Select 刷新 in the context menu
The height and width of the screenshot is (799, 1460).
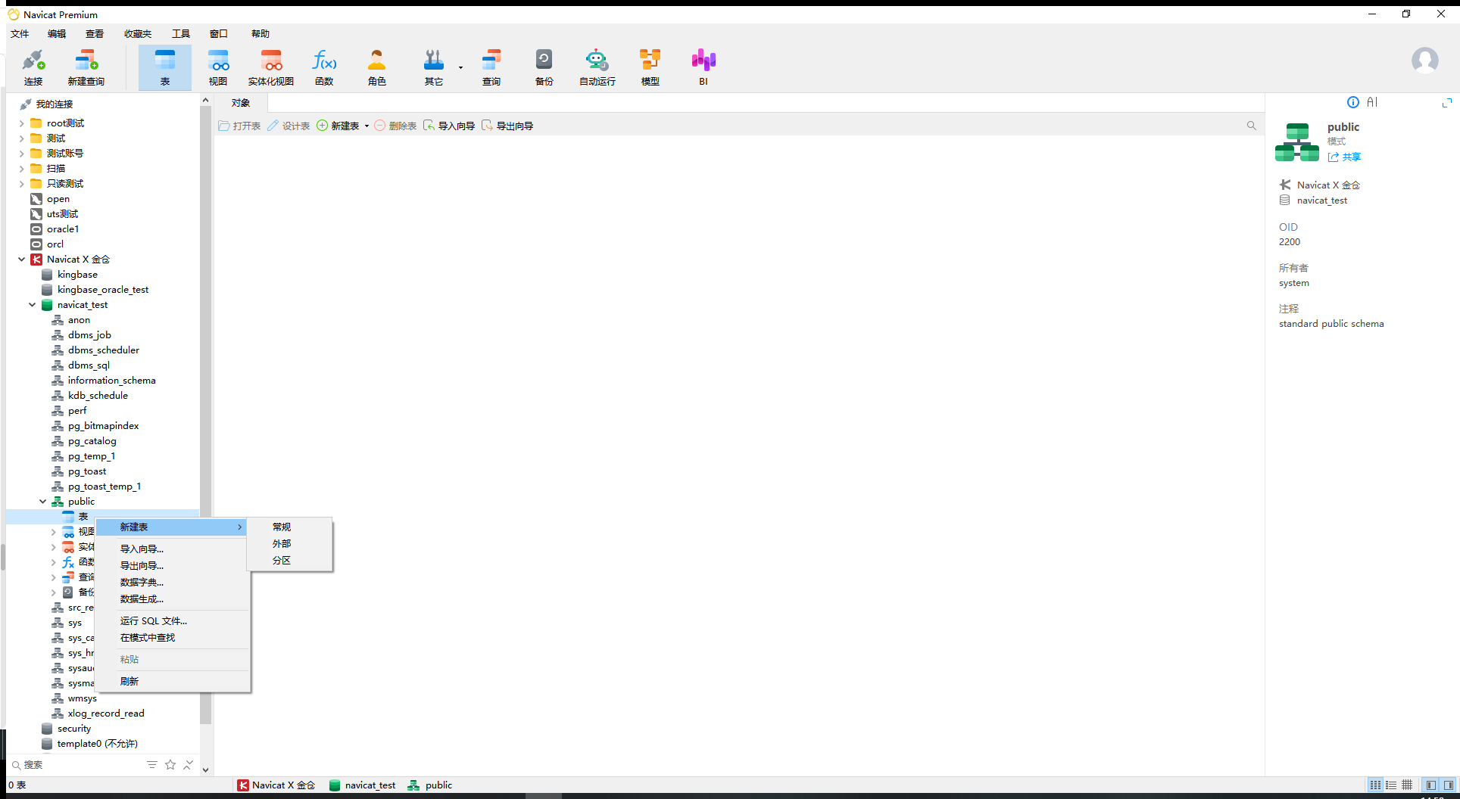pyautogui.click(x=173, y=682)
